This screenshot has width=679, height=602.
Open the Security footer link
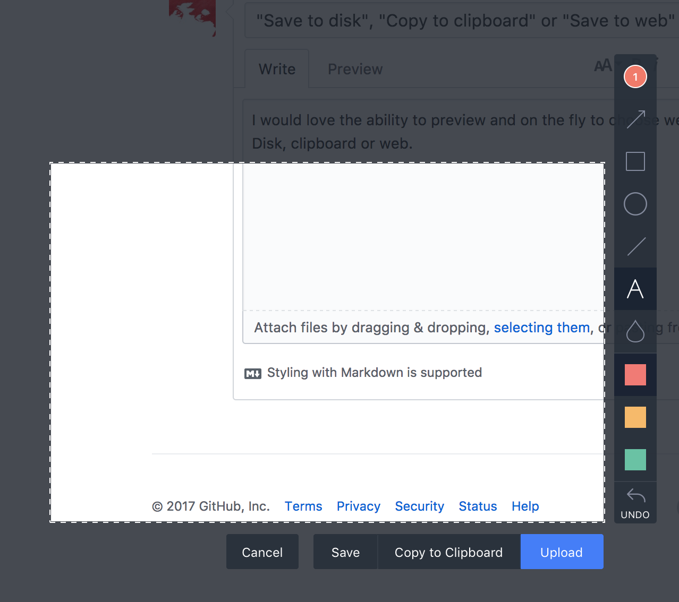click(x=419, y=506)
